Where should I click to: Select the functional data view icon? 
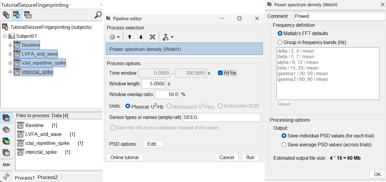[17, 15]
